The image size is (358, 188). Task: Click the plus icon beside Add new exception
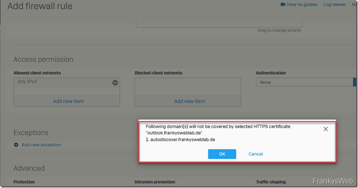[x=16, y=145]
